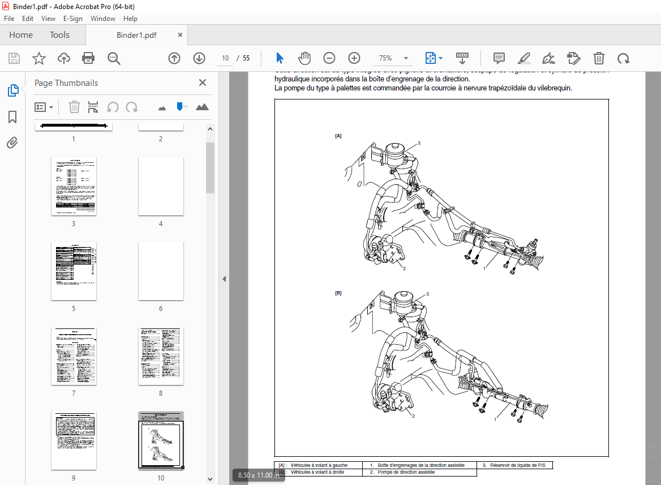Click the thumbnails vertical scrollbar handle
Image resolution: width=661 pixels, height=485 pixels.
pyautogui.click(x=210, y=167)
